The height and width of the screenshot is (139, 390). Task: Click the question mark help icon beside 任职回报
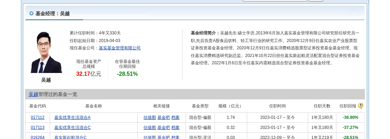[x=360, y=106]
